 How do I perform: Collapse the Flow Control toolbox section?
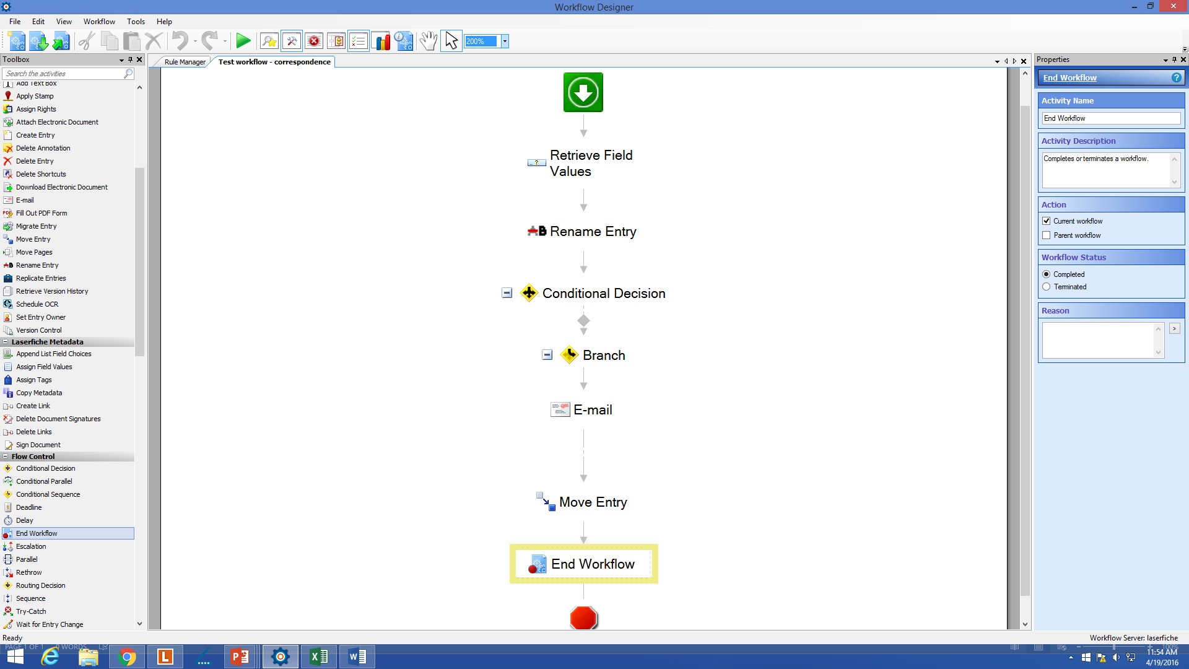6,457
